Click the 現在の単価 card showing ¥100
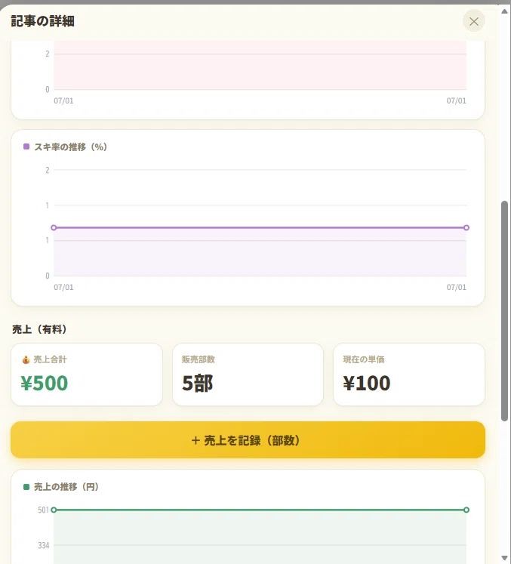The height and width of the screenshot is (564, 511). point(409,374)
